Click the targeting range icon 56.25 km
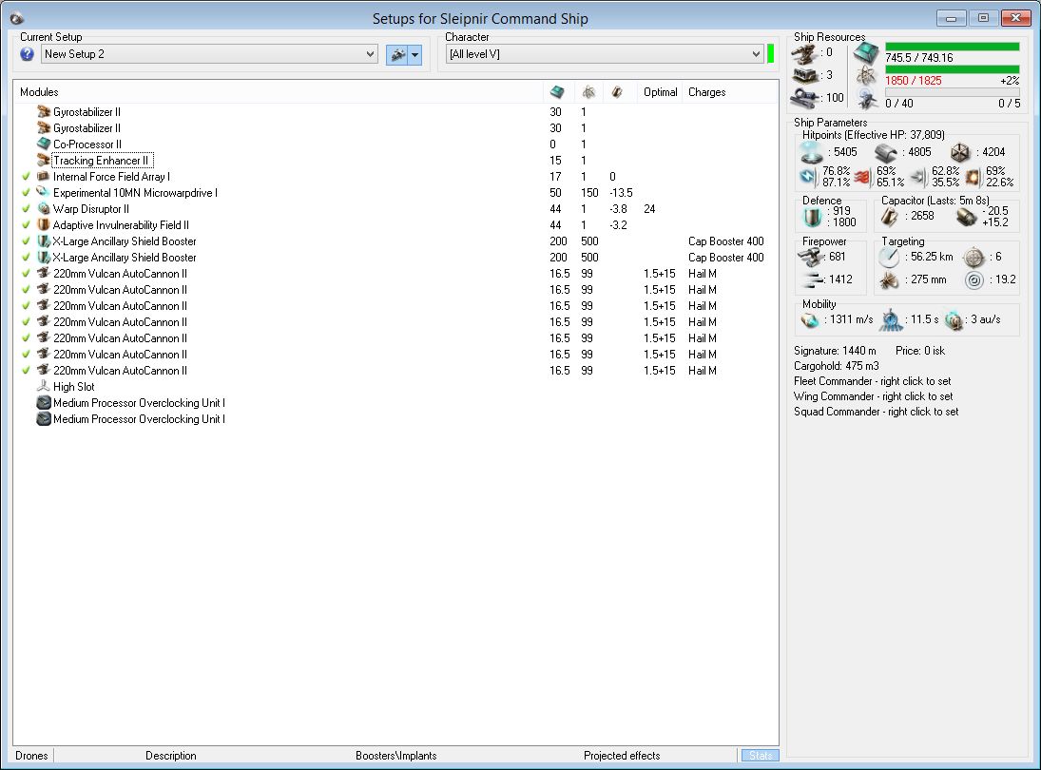1041x770 pixels. point(889,257)
